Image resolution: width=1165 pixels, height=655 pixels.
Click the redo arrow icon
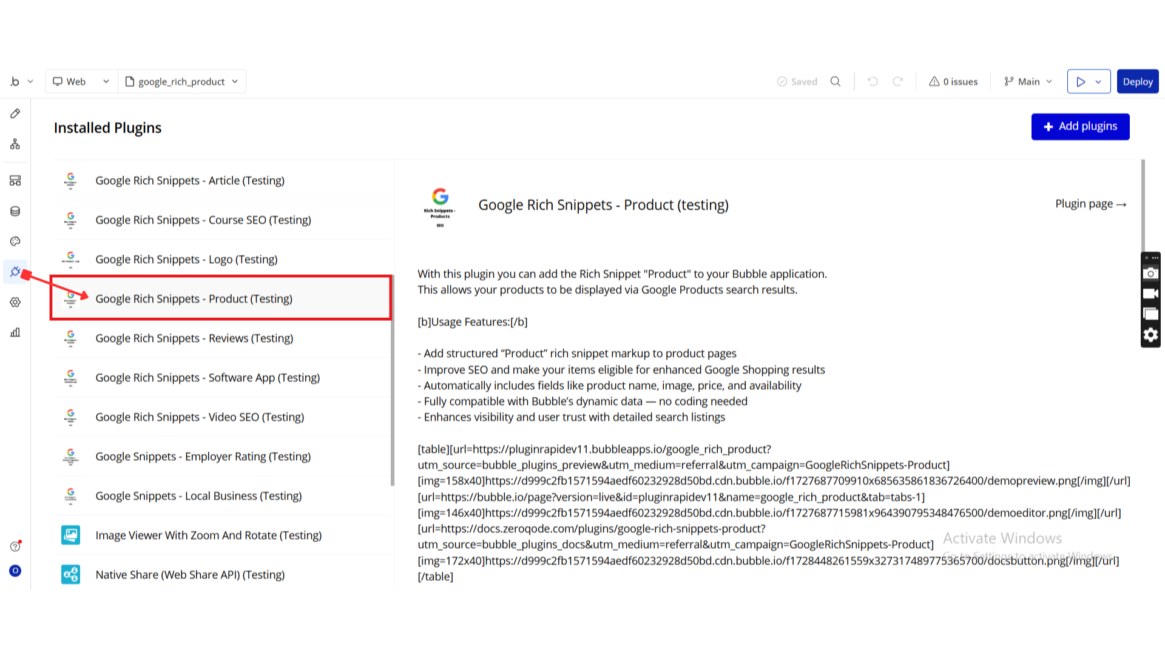pyautogui.click(x=897, y=81)
